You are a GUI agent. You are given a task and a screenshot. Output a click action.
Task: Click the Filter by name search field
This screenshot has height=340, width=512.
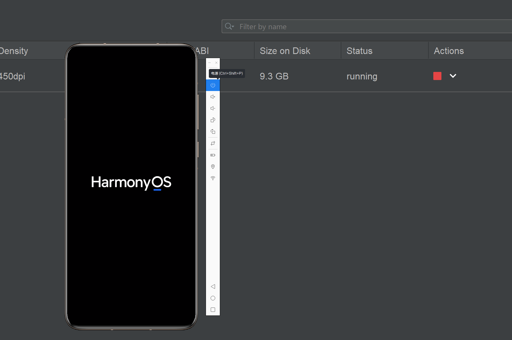[367, 27]
